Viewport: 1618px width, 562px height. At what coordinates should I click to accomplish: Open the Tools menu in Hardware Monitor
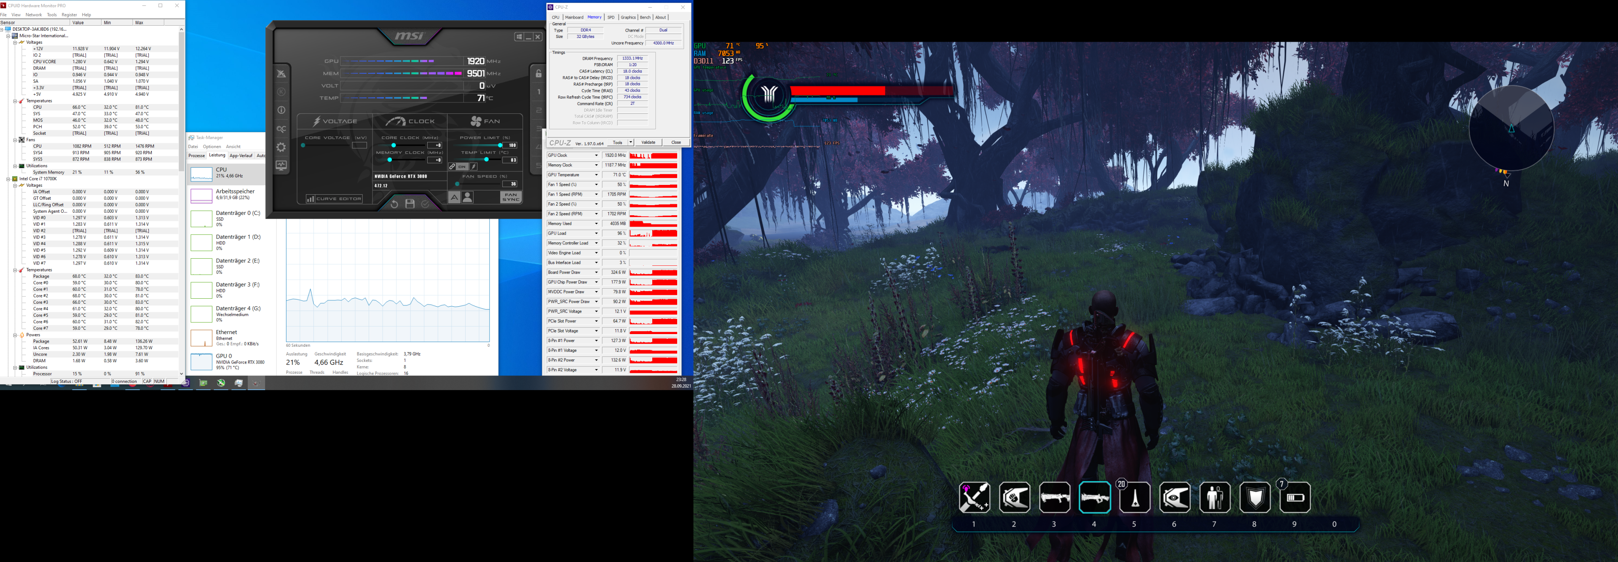click(x=51, y=14)
